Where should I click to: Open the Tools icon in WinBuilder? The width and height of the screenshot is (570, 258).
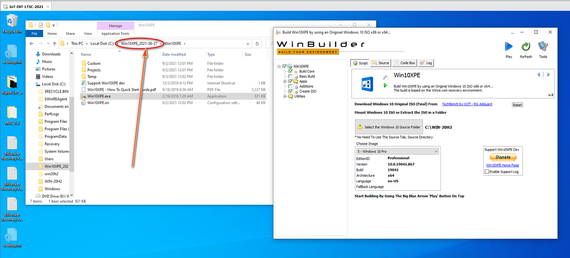pos(543,47)
